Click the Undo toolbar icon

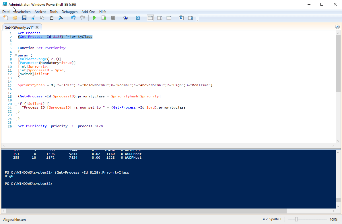click(73, 17)
